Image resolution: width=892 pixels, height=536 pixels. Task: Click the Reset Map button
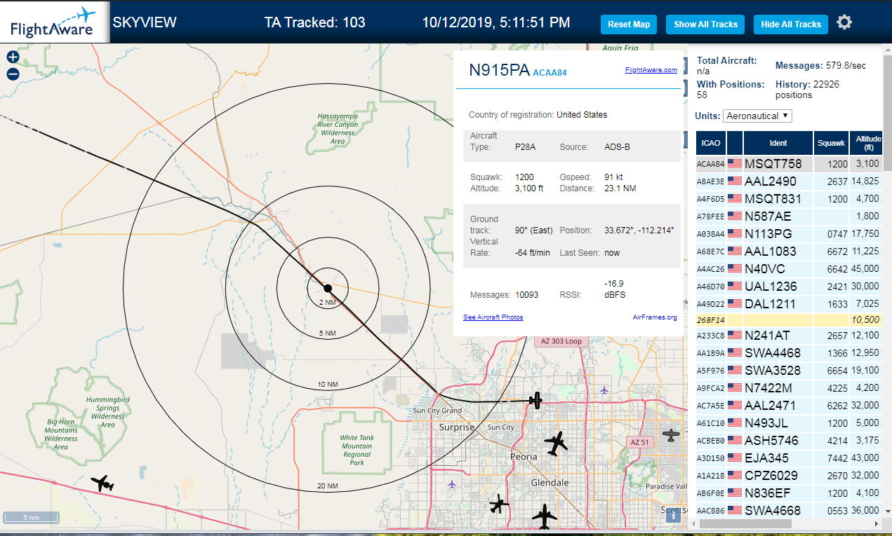coord(629,25)
